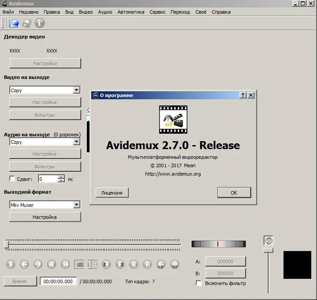
Task: Open the Переход menu
Action: (180, 12)
